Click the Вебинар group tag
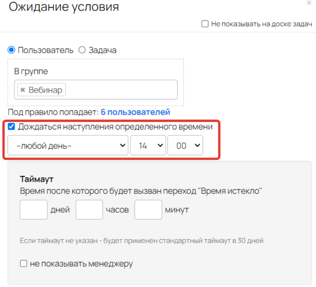 pyautogui.click(x=41, y=90)
